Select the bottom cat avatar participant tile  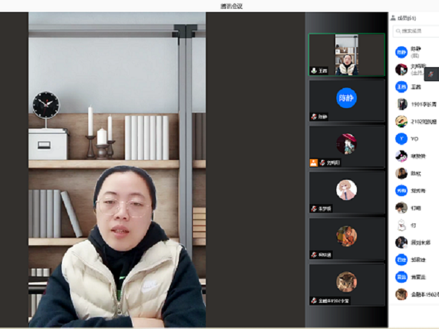tap(347, 283)
